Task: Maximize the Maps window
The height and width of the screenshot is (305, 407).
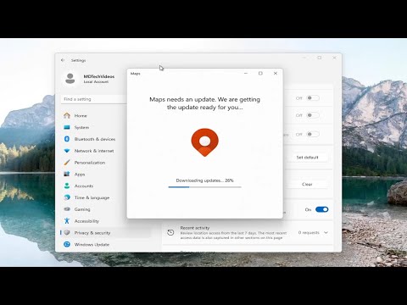Action: 260,73
